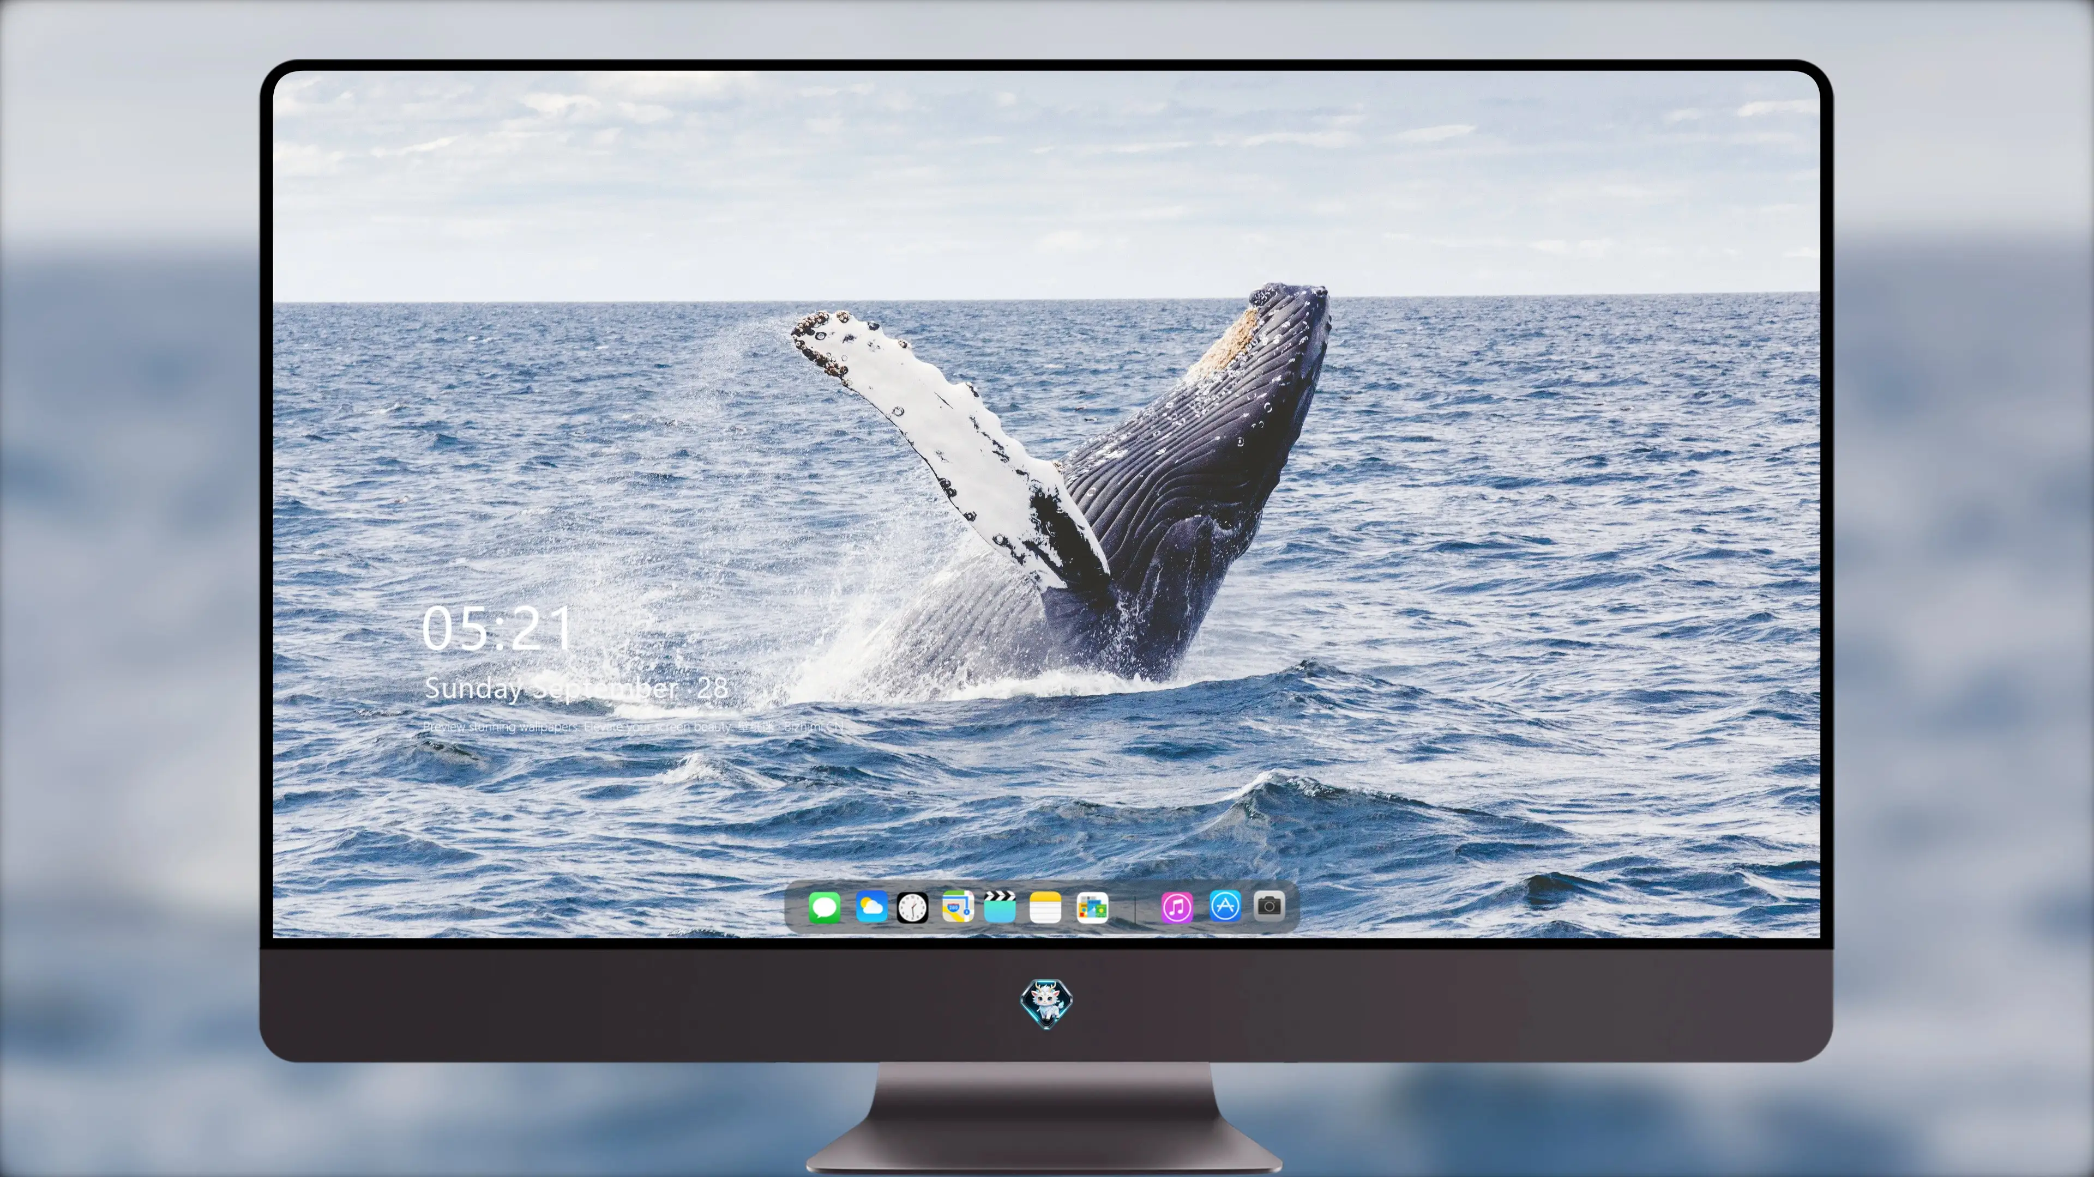Image resolution: width=2094 pixels, height=1177 pixels.
Task: Open the Maps app in the dock
Action: click(x=958, y=907)
